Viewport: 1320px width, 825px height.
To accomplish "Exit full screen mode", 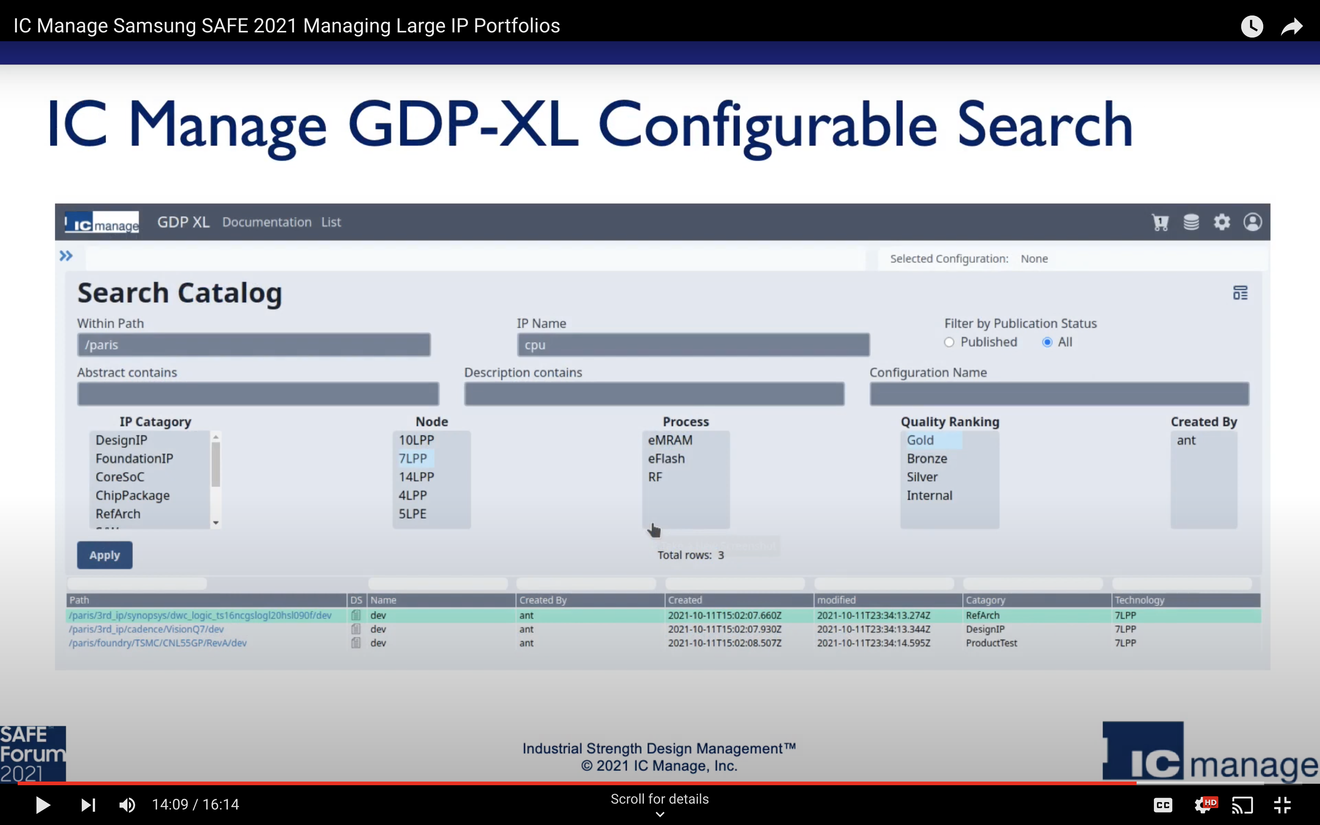I will pyautogui.click(x=1282, y=805).
